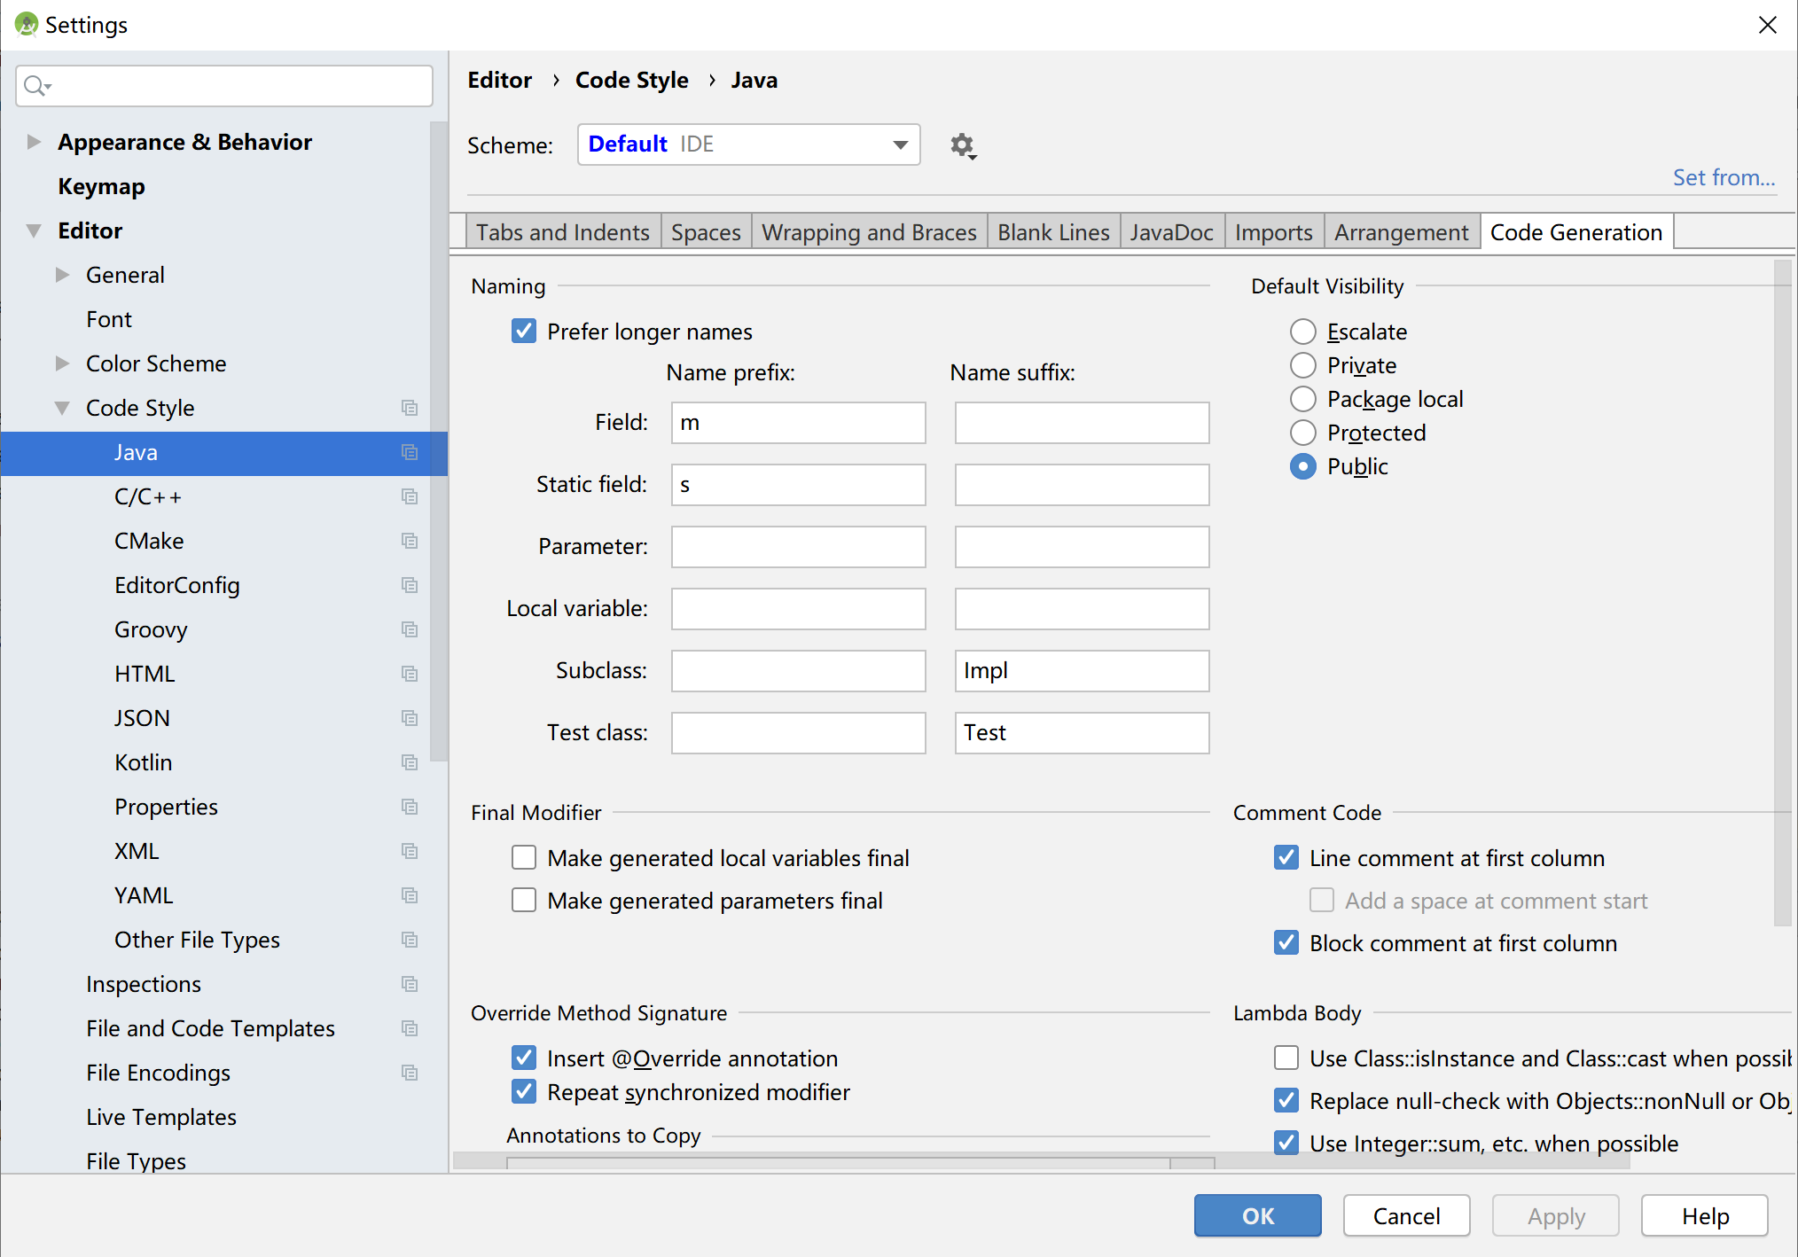This screenshot has width=1798, height=1257.
Task: Uncheck Prefer longer names
Action: pyautogui.click(x=524, y=332)
